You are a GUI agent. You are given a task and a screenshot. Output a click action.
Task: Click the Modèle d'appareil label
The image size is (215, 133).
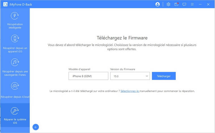[79, 69]
